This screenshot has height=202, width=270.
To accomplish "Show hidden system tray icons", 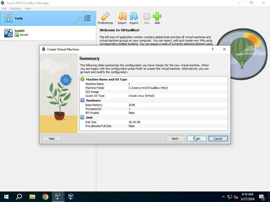I will [223, 197].
